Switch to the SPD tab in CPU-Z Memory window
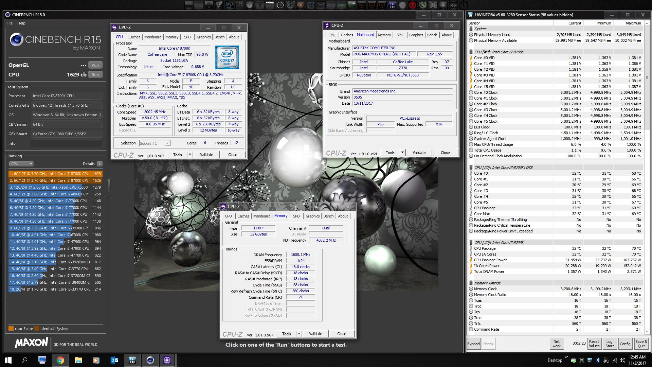Image resolution: width=652 pixels, height=367 pixels. tap(296, 216)
